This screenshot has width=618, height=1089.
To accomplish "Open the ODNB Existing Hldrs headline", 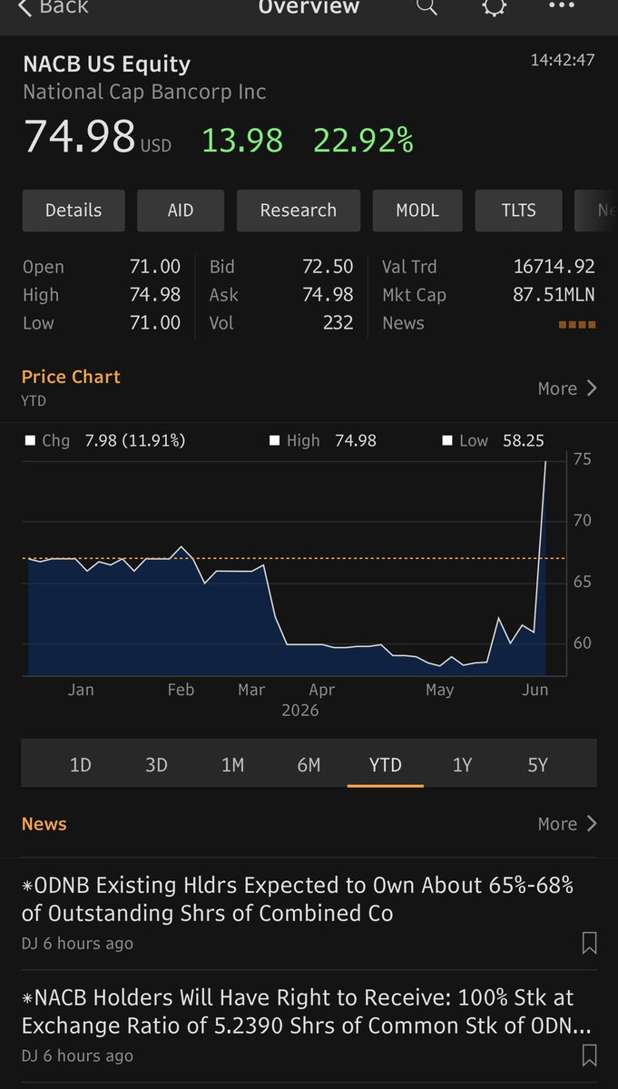I will click(x=298, y=898).
